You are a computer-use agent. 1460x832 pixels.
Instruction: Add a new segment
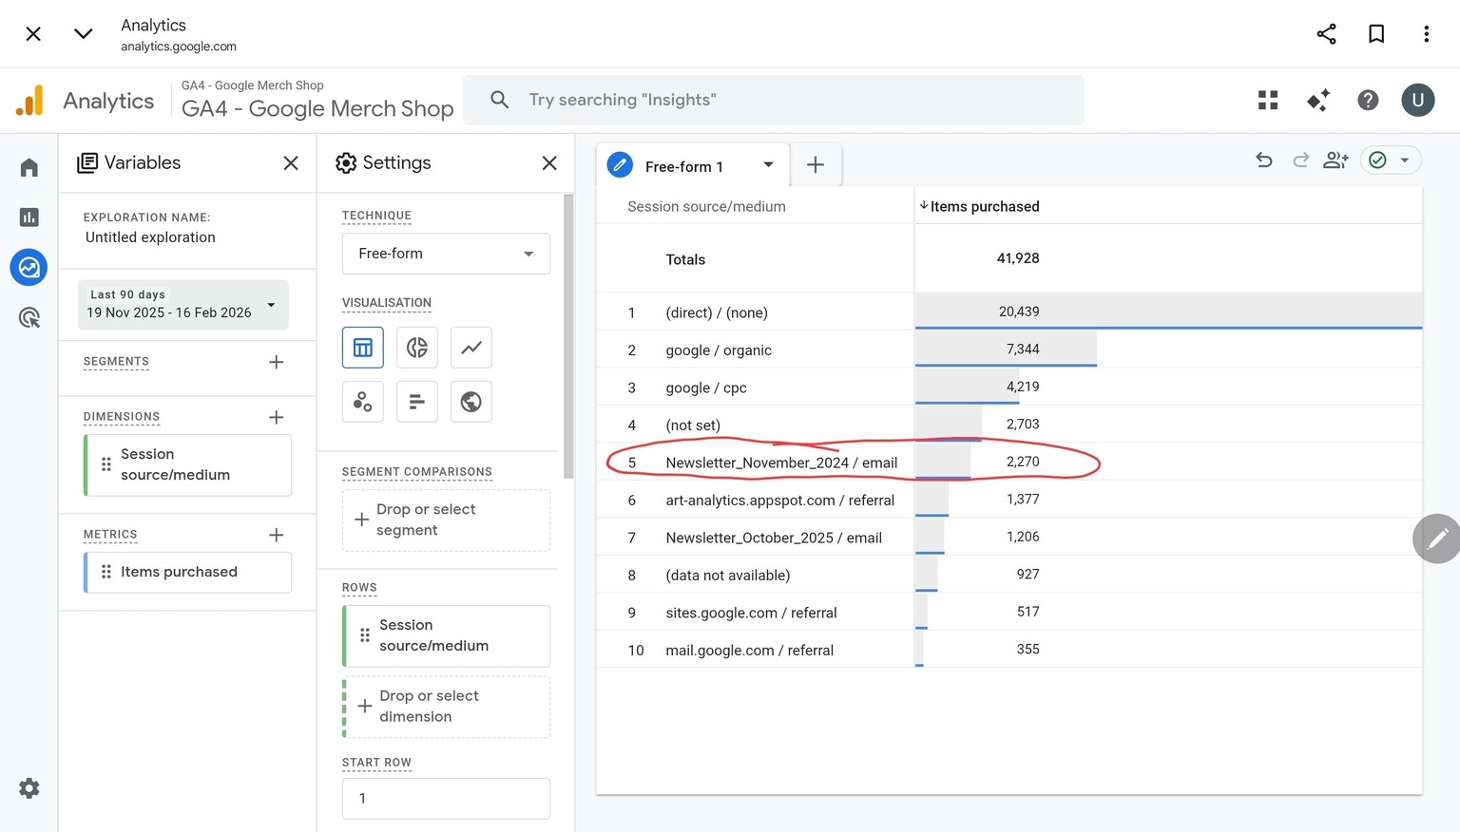pyautogui.click(x=277, y=362)
